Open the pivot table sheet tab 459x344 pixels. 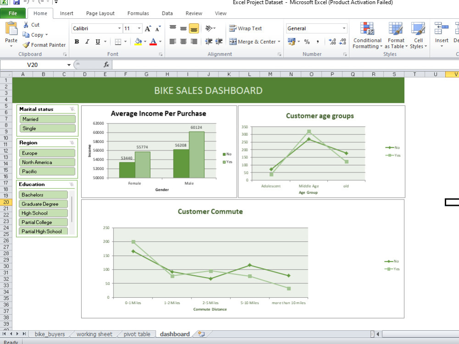point(137,334)
